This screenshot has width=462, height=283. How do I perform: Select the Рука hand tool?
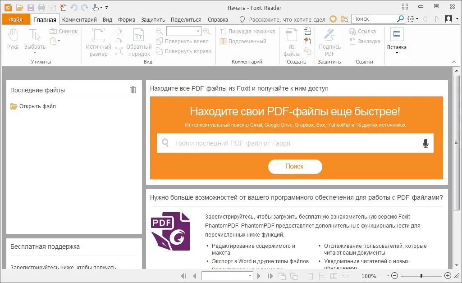[13, 39]
